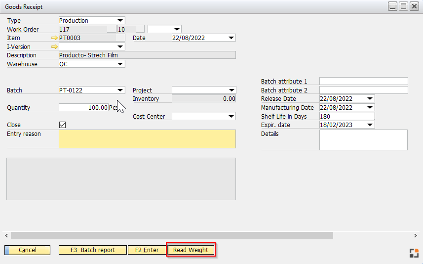Click the logo icon at bottom right

414,253
